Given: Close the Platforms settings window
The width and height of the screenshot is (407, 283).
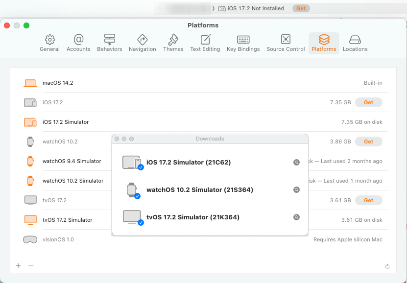Looking at the screenshot, I should [7, 25].
